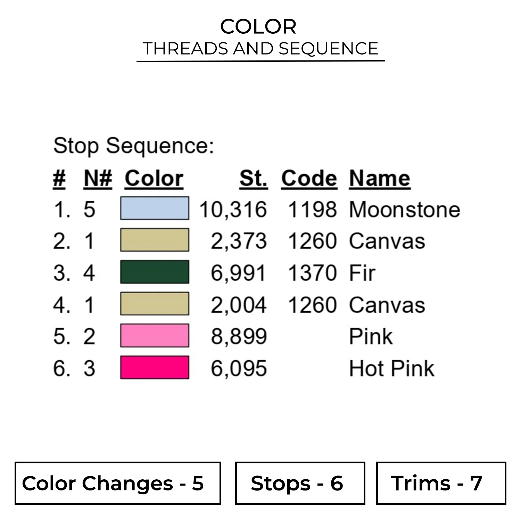Click the Moonstone light blue color swatch

155,208
